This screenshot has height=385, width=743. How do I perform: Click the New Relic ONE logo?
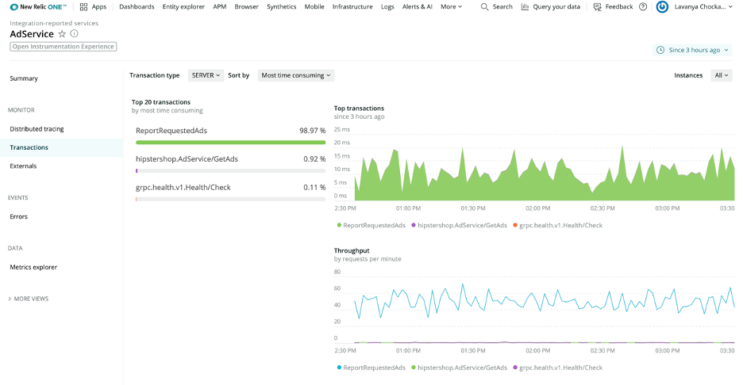coord(38,6)
